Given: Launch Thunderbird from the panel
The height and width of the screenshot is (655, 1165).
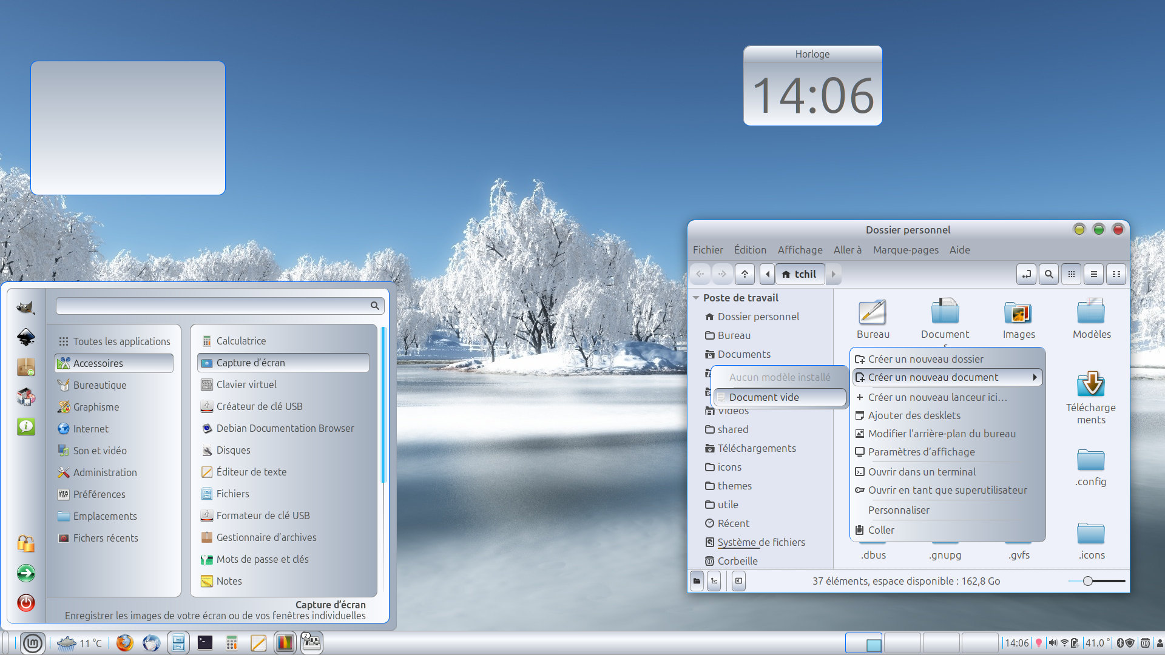Looking at the screenshot, I should pos(151,643).
